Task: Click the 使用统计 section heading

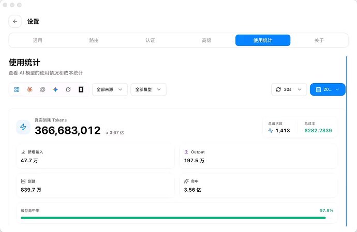Action: [x=25, y=63]
